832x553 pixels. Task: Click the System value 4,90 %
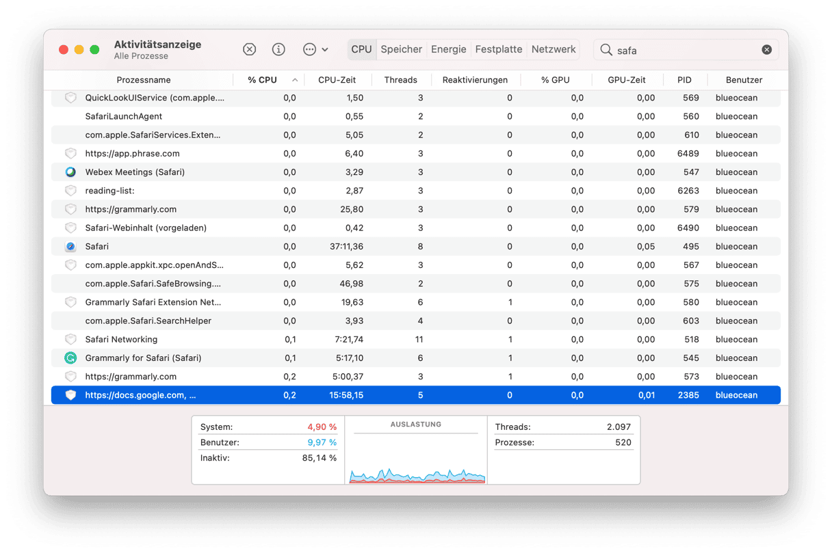pyautogui.click(x=322, y=427)
